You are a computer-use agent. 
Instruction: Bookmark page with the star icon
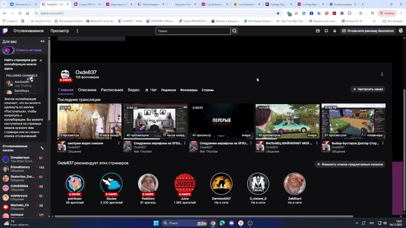tap(278, 13)
